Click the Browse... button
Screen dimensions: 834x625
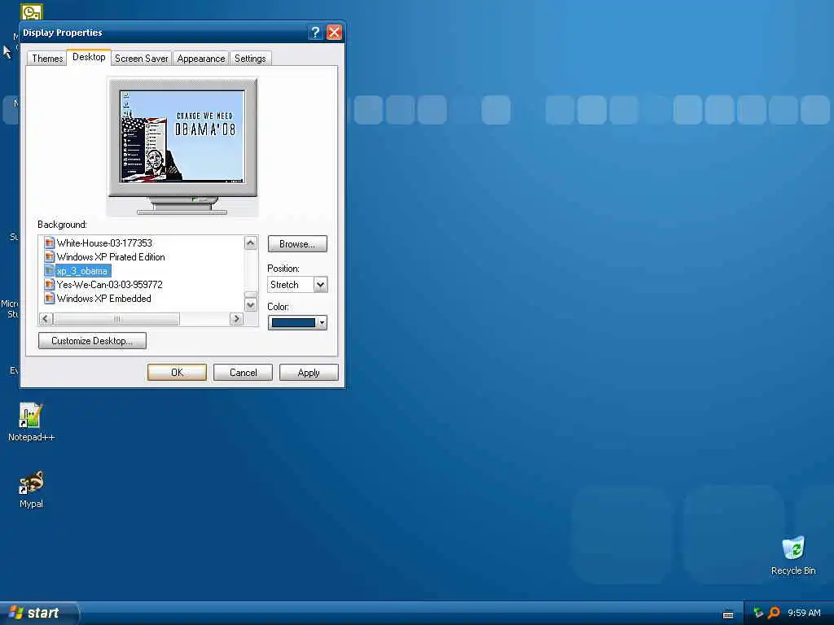[297, 244]
